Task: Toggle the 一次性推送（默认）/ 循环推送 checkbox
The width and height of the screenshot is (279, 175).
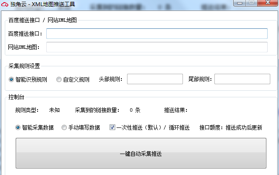Action: pyautogui.click(x=112, y=127)
